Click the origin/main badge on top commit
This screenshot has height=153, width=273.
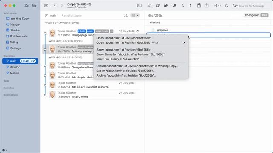102,31
